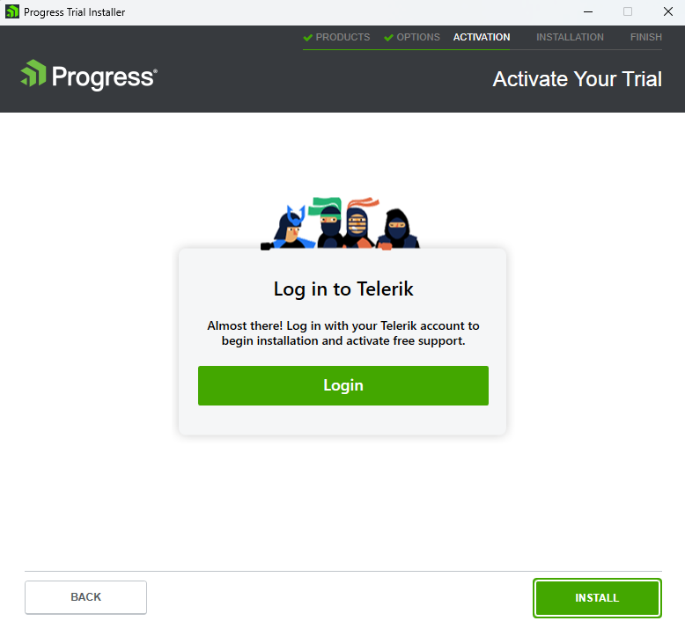Click the Log in to Telerik heading
This screenshot has width=685, height=621.
click(343, 289)
